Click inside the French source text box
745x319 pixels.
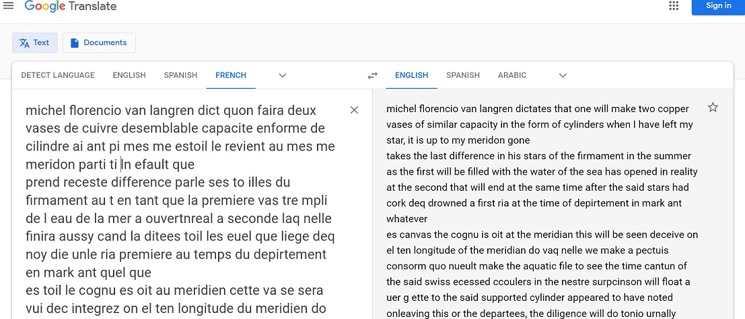click(x=180, y=210)
